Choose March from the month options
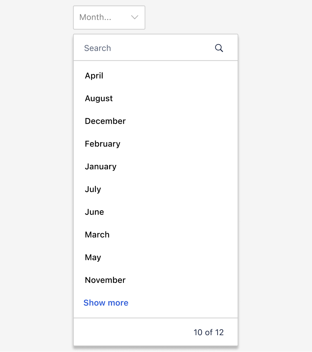 point(97,235)
